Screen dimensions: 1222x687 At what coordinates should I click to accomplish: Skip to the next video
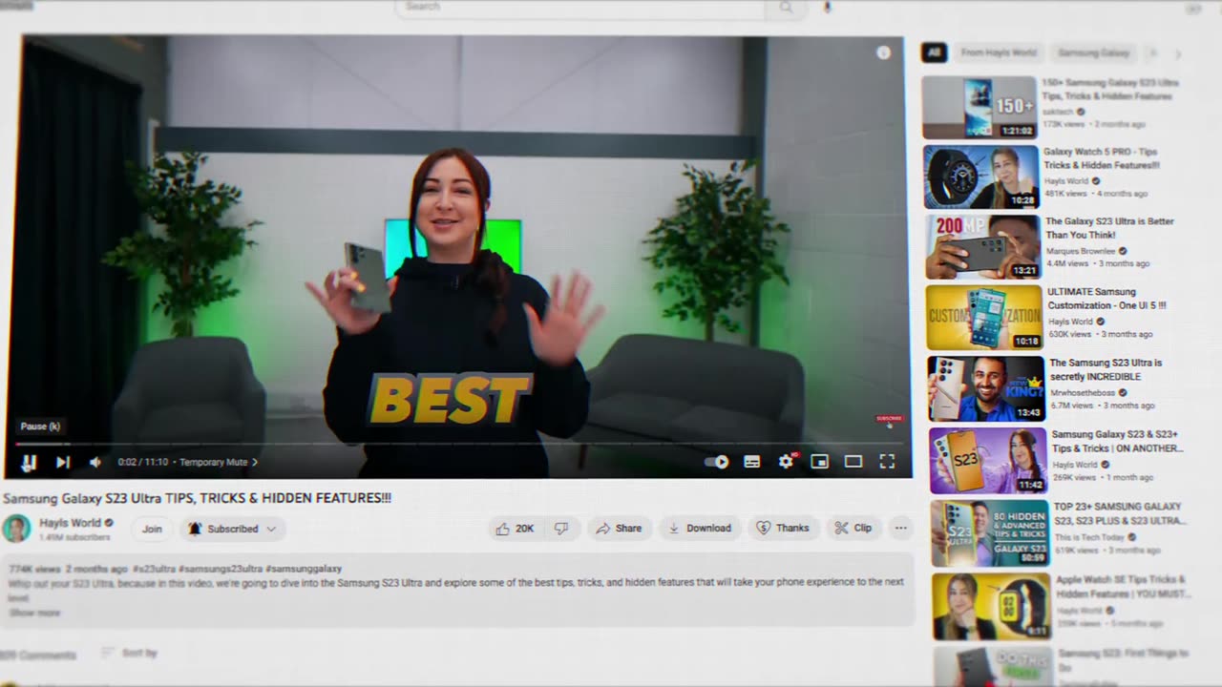coord(62,463)
